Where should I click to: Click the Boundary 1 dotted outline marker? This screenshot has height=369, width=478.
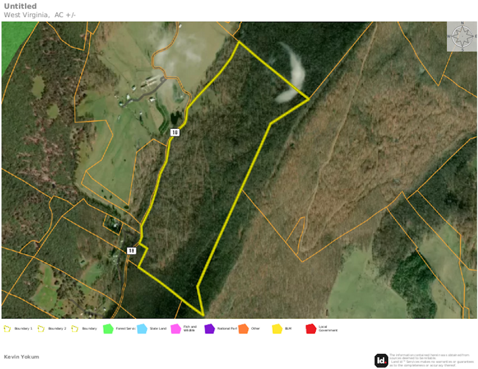click(x=7, y=329)
